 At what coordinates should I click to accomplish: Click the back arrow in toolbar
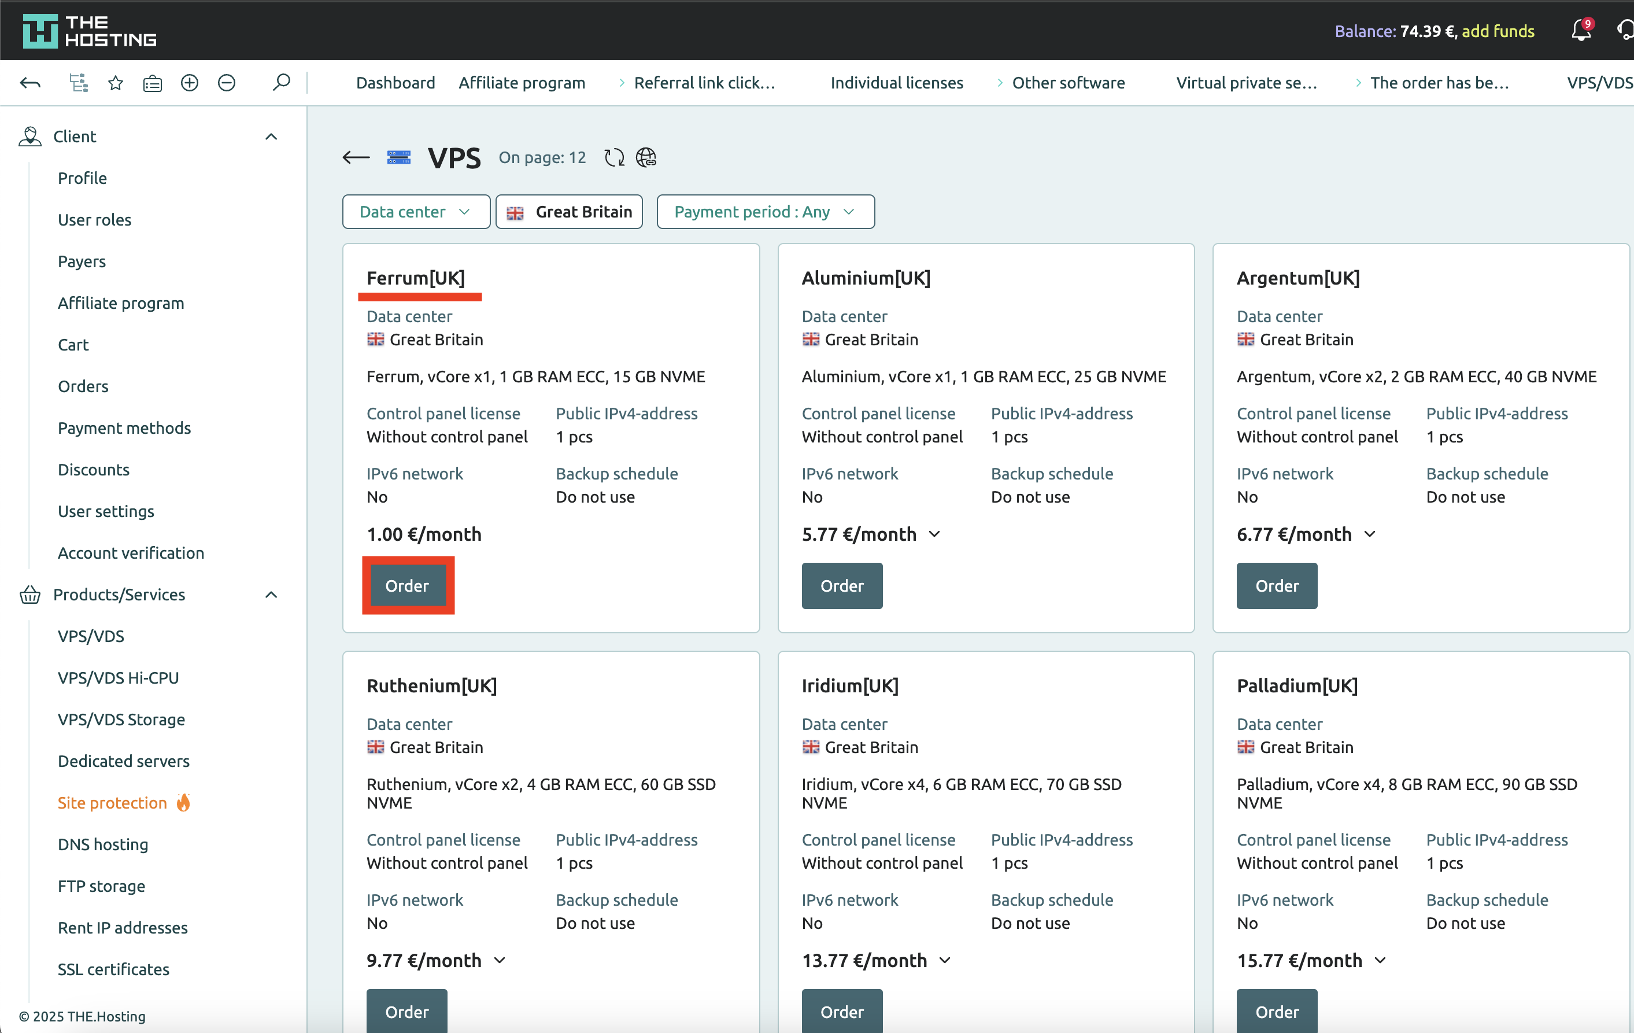tap(30, 83)
